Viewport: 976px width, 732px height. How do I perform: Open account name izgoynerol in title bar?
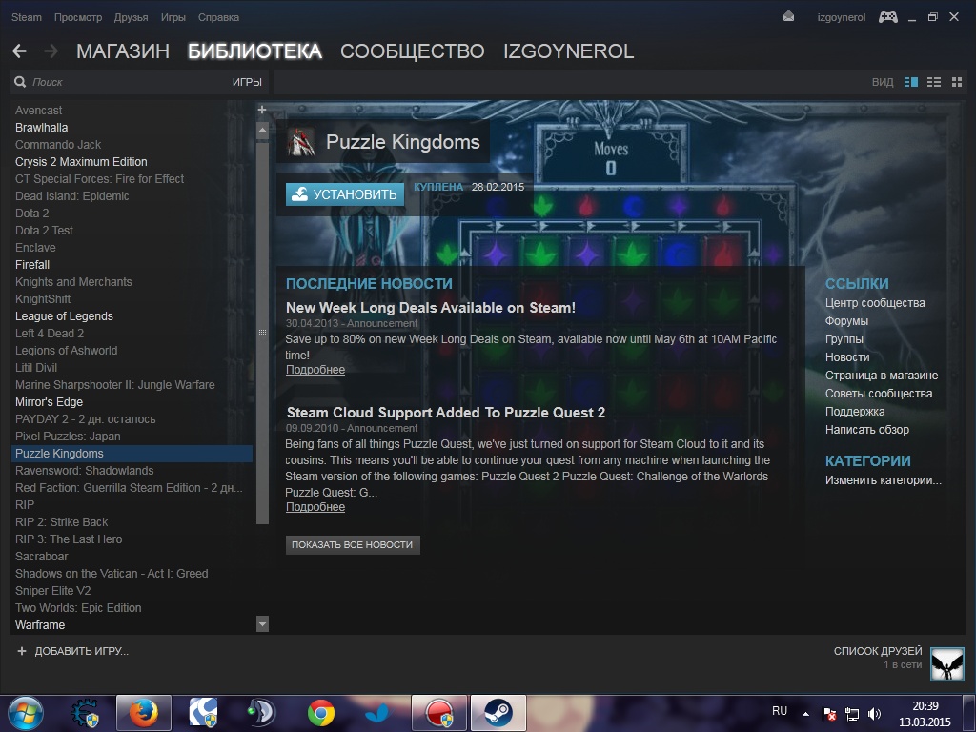point(841,17)
